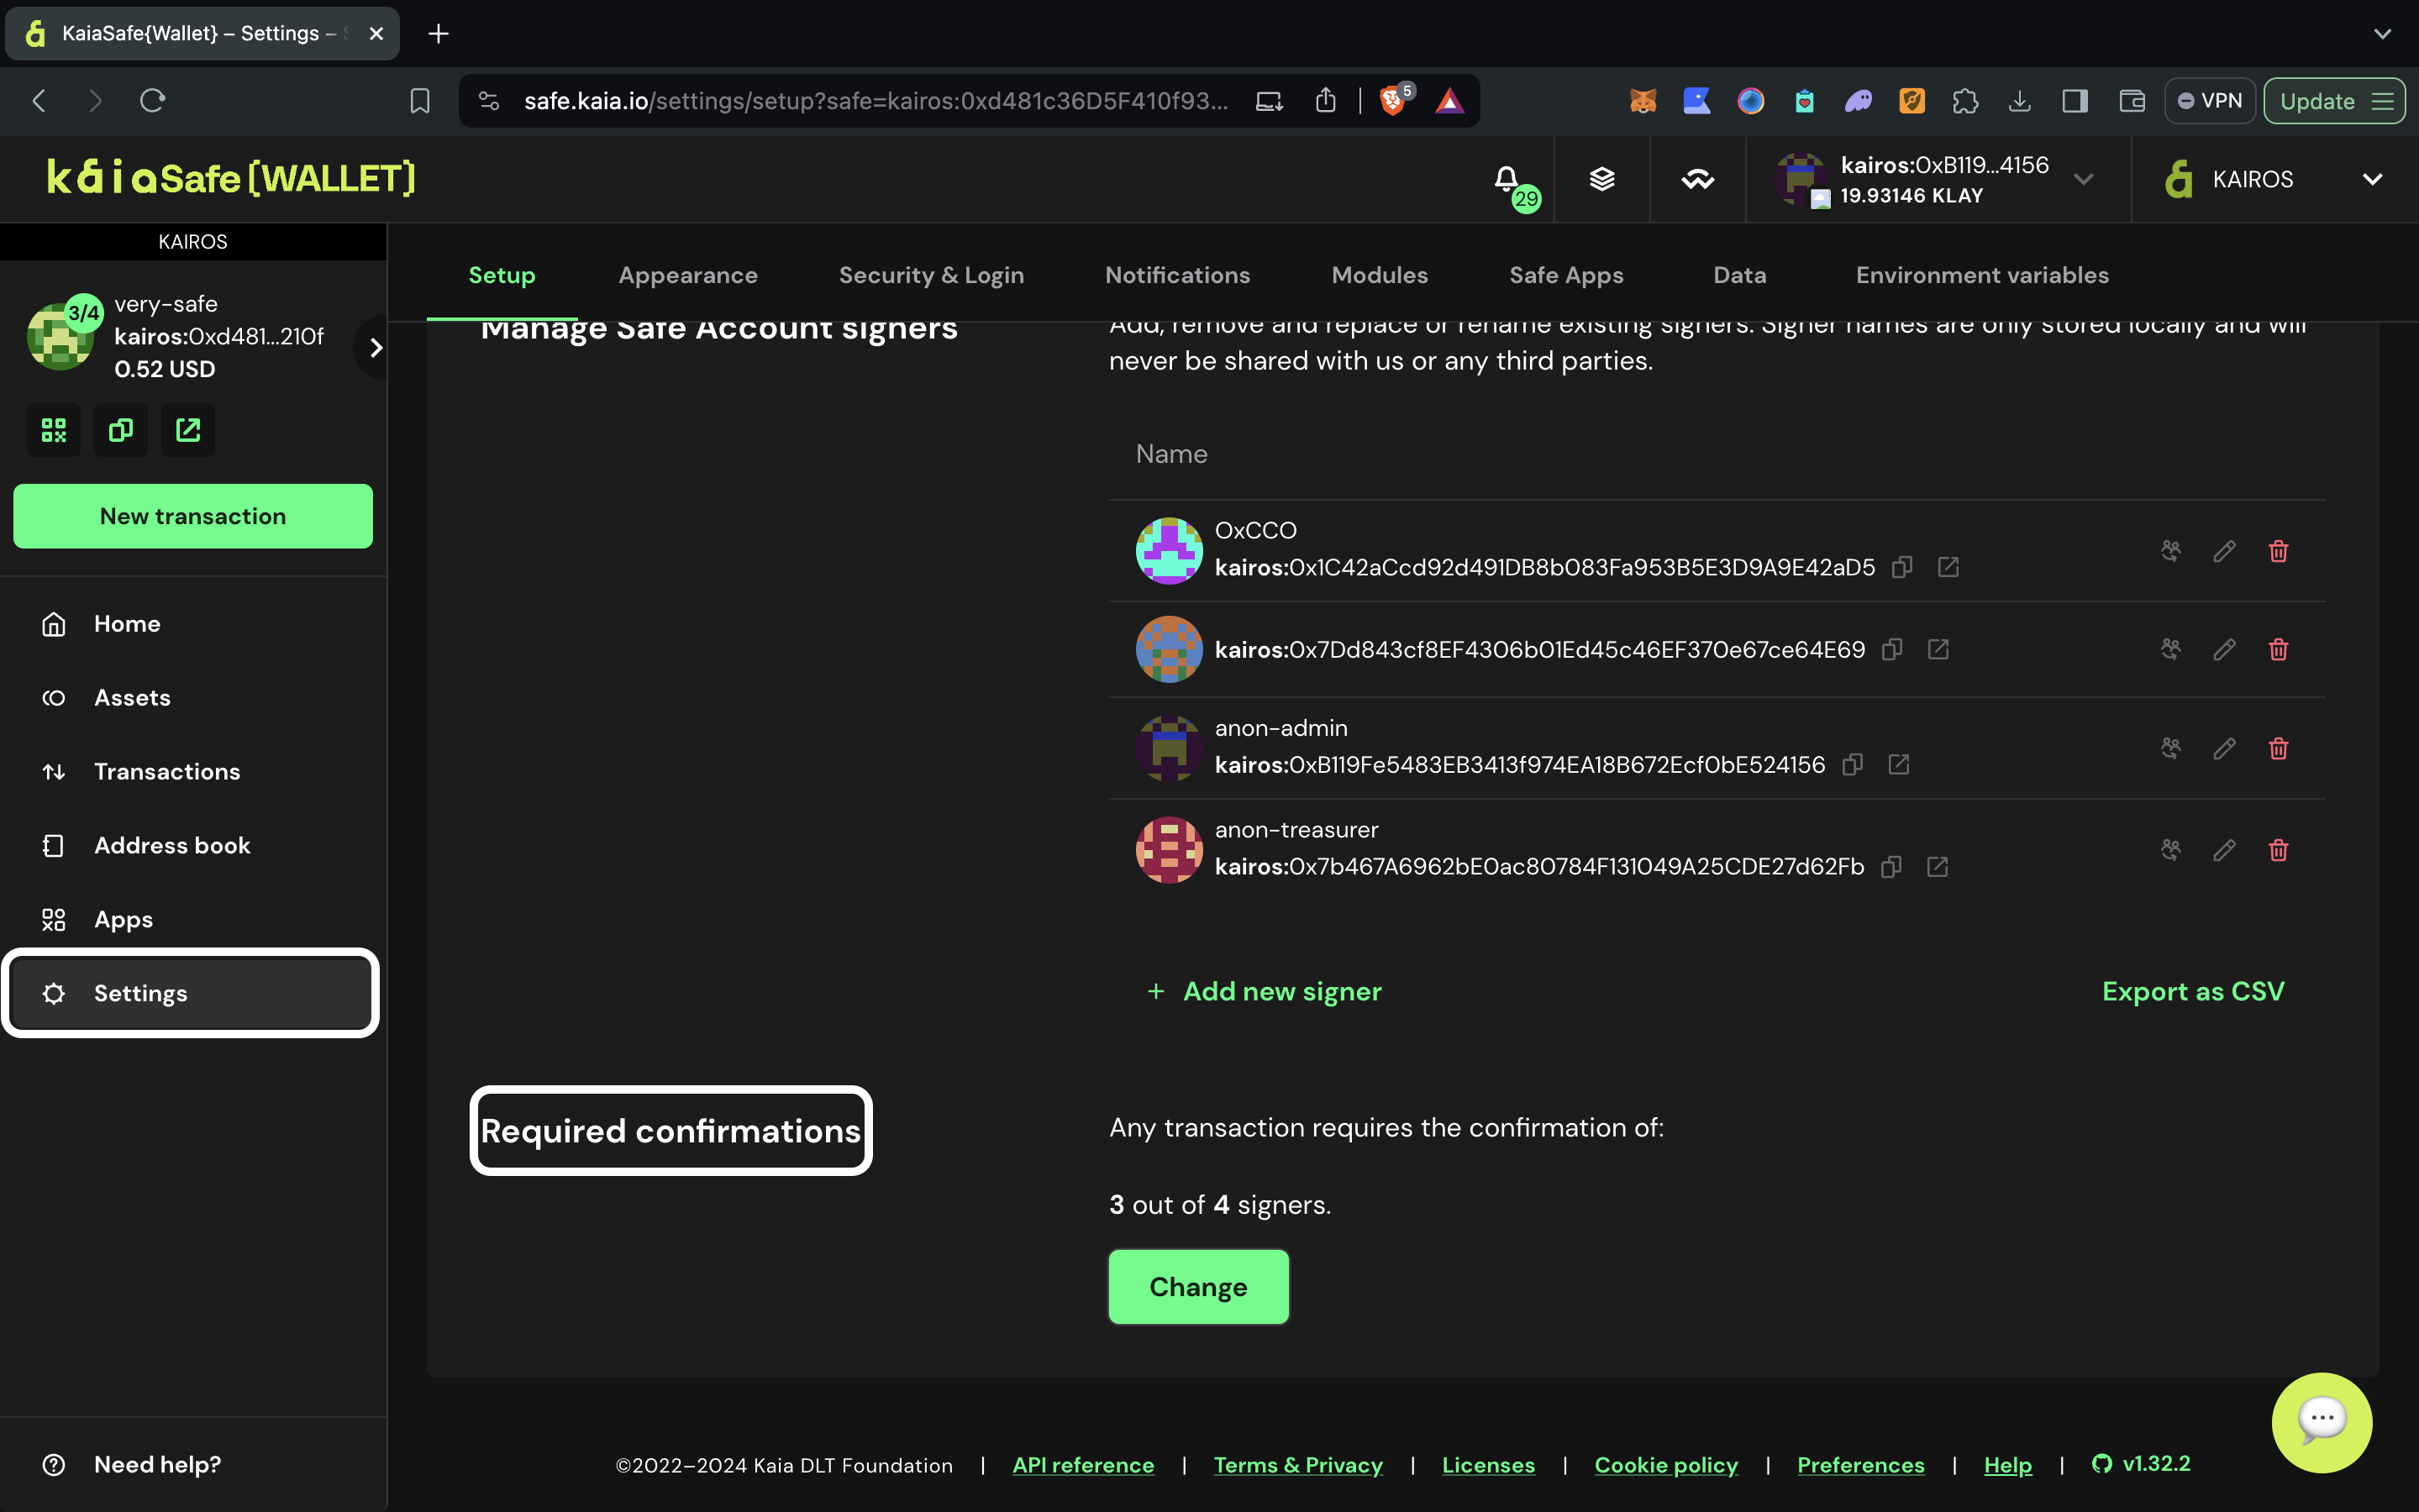Screen dimensions: 2419x1512
Task: Click the WalletConnect icon in header
Action: pyautogui.click(x=1697, y=179)
